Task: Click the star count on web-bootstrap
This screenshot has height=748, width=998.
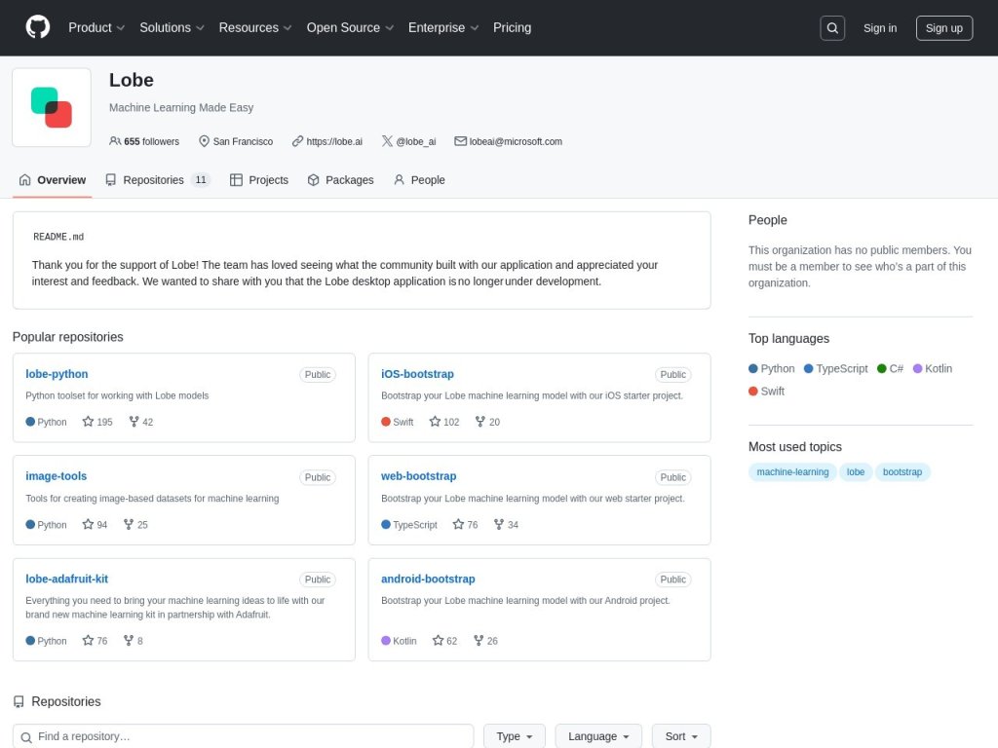Action: coord(465,525)
